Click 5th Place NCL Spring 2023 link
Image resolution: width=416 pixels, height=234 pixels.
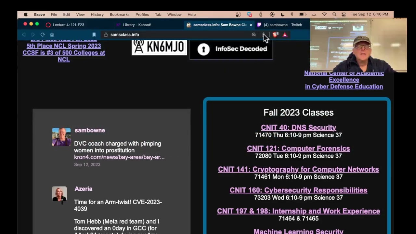64,46
